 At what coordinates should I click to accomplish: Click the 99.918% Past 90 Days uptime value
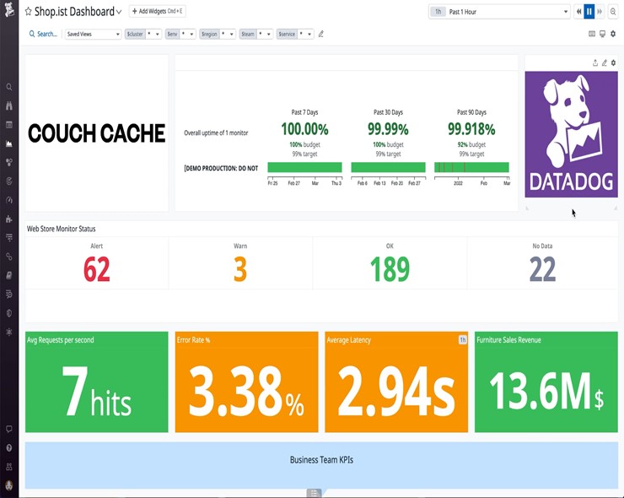click(x=471, y=129)
